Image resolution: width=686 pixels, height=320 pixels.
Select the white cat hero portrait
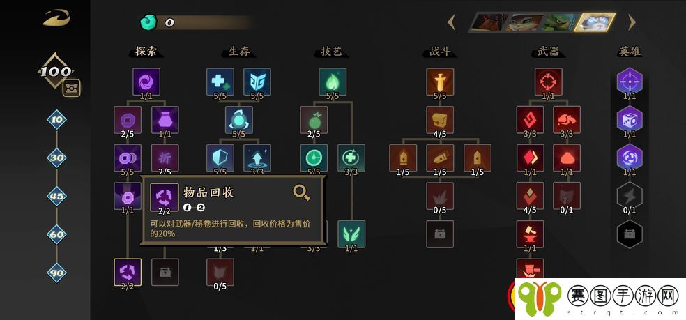[595, 22]
